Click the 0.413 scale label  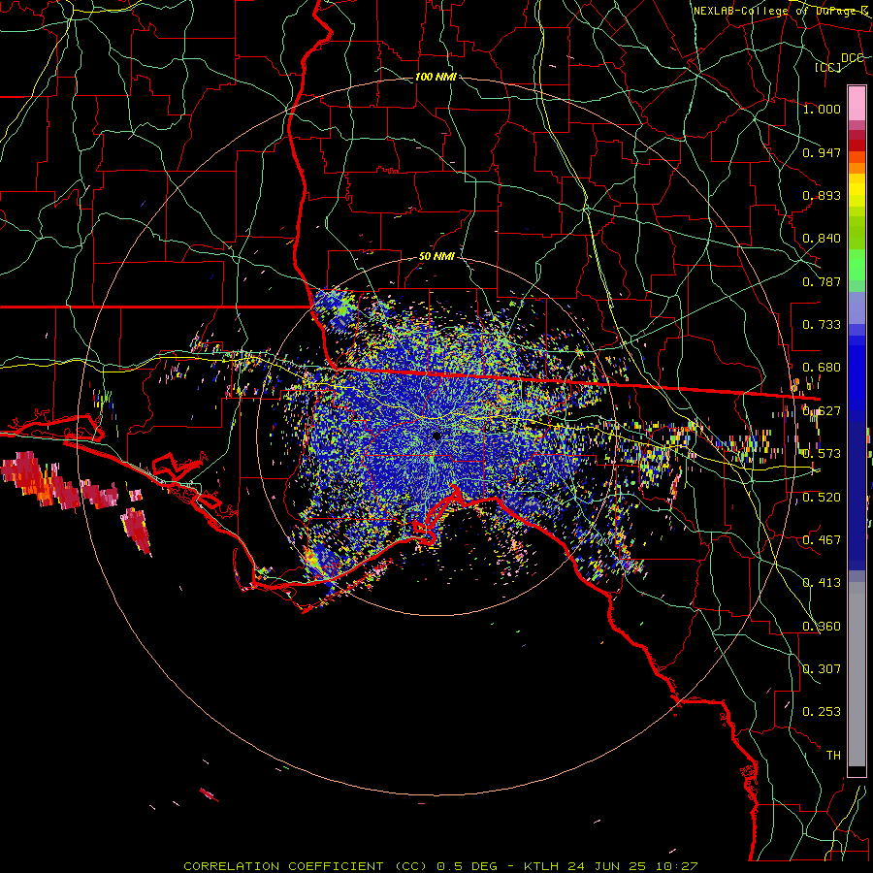click(822, 583)
